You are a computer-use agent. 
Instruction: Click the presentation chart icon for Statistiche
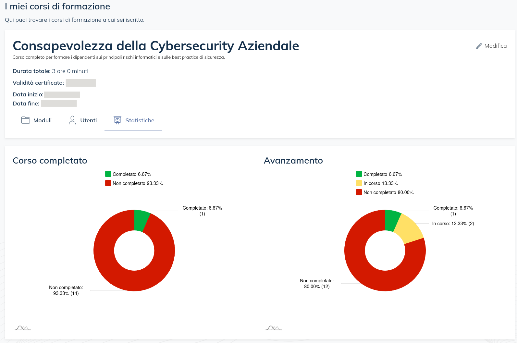click(x=117, y=120)
